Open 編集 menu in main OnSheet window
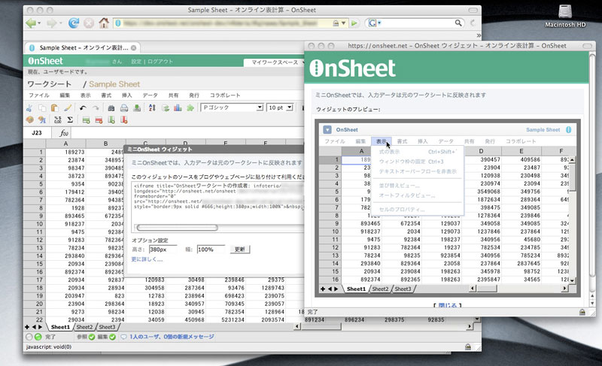 tap(65, 95)
